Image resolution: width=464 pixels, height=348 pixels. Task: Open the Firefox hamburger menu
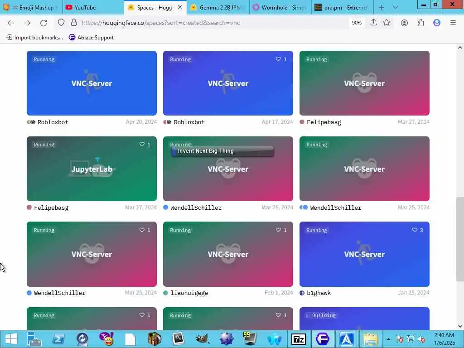pyautogui.click(x=453, y=23)
